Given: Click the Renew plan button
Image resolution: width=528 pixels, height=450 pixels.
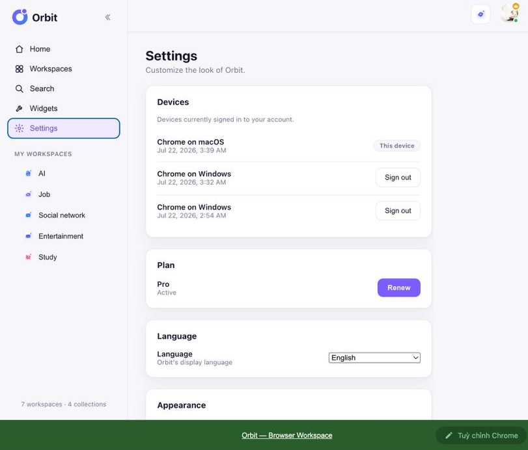Looking at the screenshot, I should (398, 287).
